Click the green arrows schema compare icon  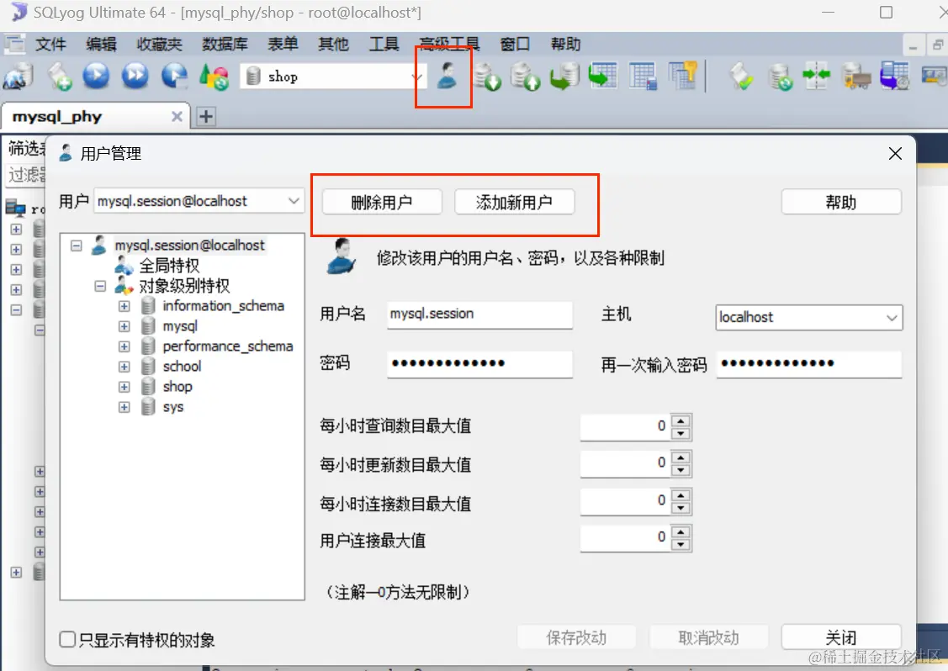[816, 77]
